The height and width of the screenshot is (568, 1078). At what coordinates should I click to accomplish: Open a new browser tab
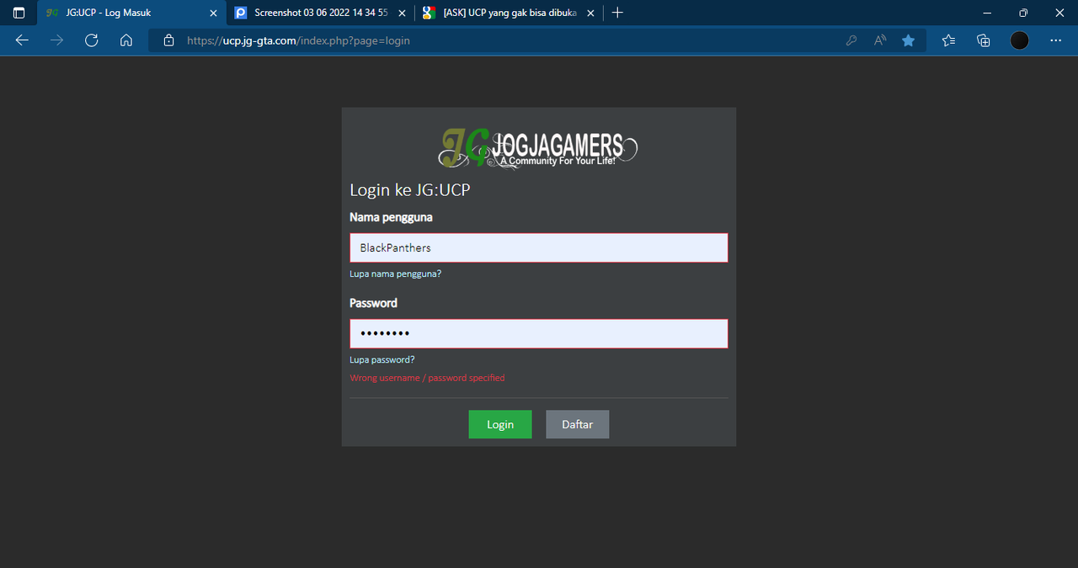(x=617, y=13)
